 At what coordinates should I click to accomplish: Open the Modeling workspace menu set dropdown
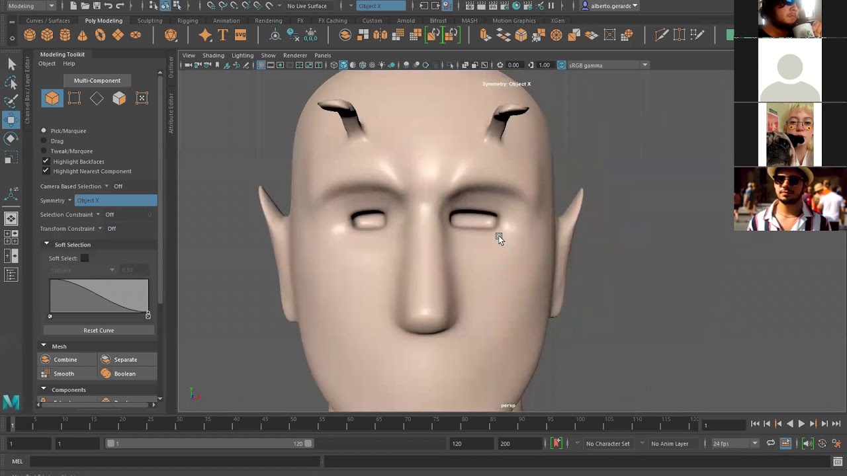30,6
